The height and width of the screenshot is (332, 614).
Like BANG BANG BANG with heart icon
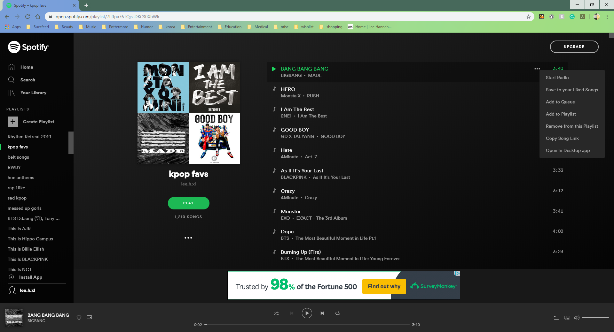tap(79, 317)
